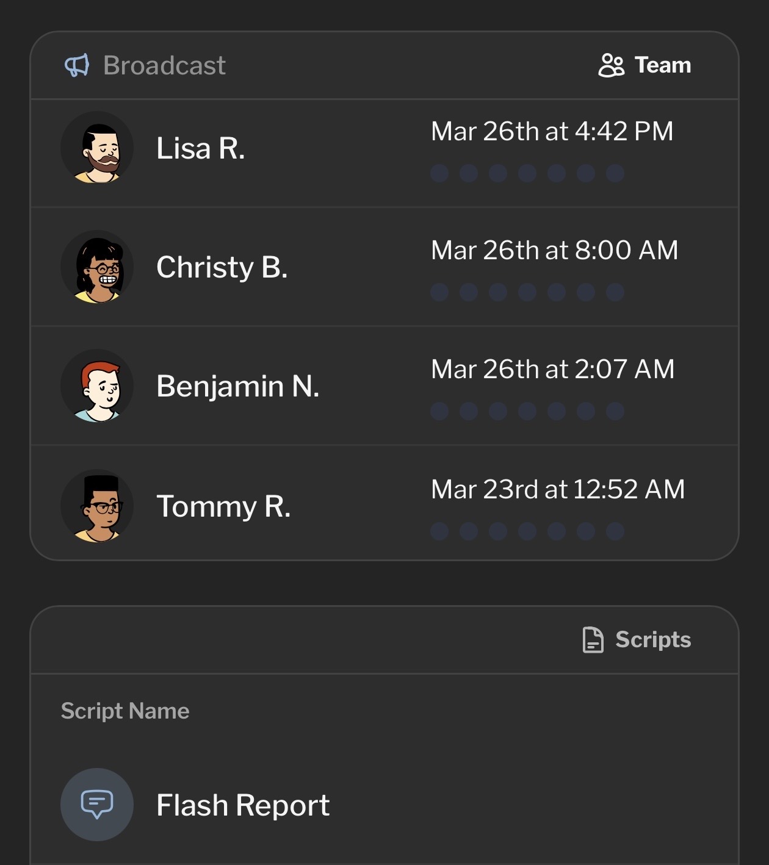Click Benjamin N.'s avatar picture
The image size is (769, 865).
(97, 386)
